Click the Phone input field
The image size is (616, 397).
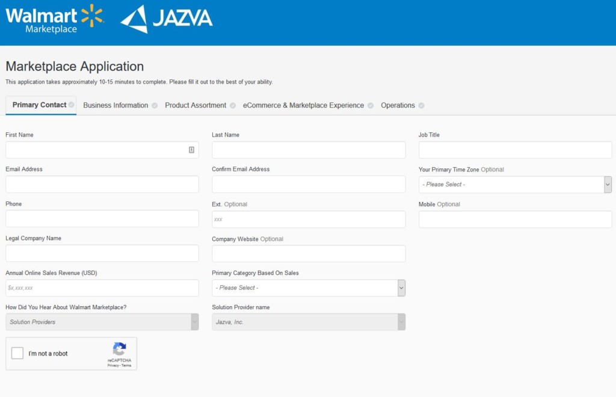point(102,219)
